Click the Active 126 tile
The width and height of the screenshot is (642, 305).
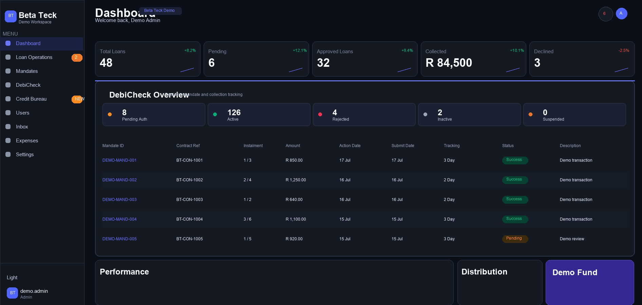coord(259,115)
